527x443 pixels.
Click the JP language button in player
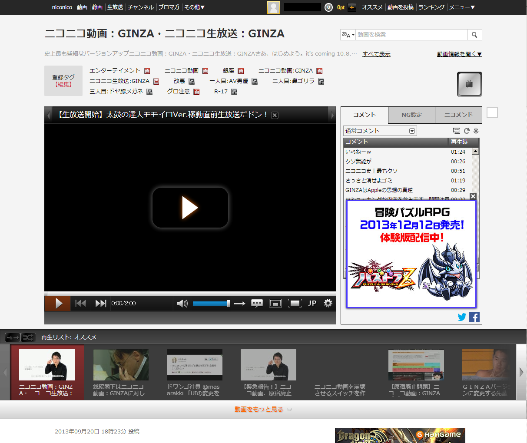click(312, 303)
